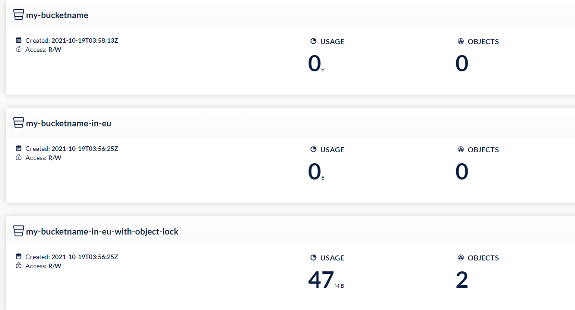Click the objects count of 2
575x310 pixels.
(462, 280)
